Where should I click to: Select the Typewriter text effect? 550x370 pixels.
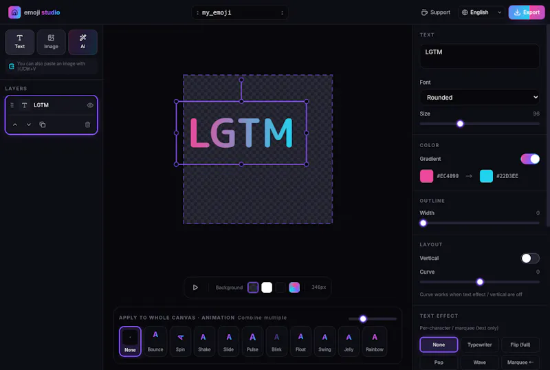pos(479,345)
